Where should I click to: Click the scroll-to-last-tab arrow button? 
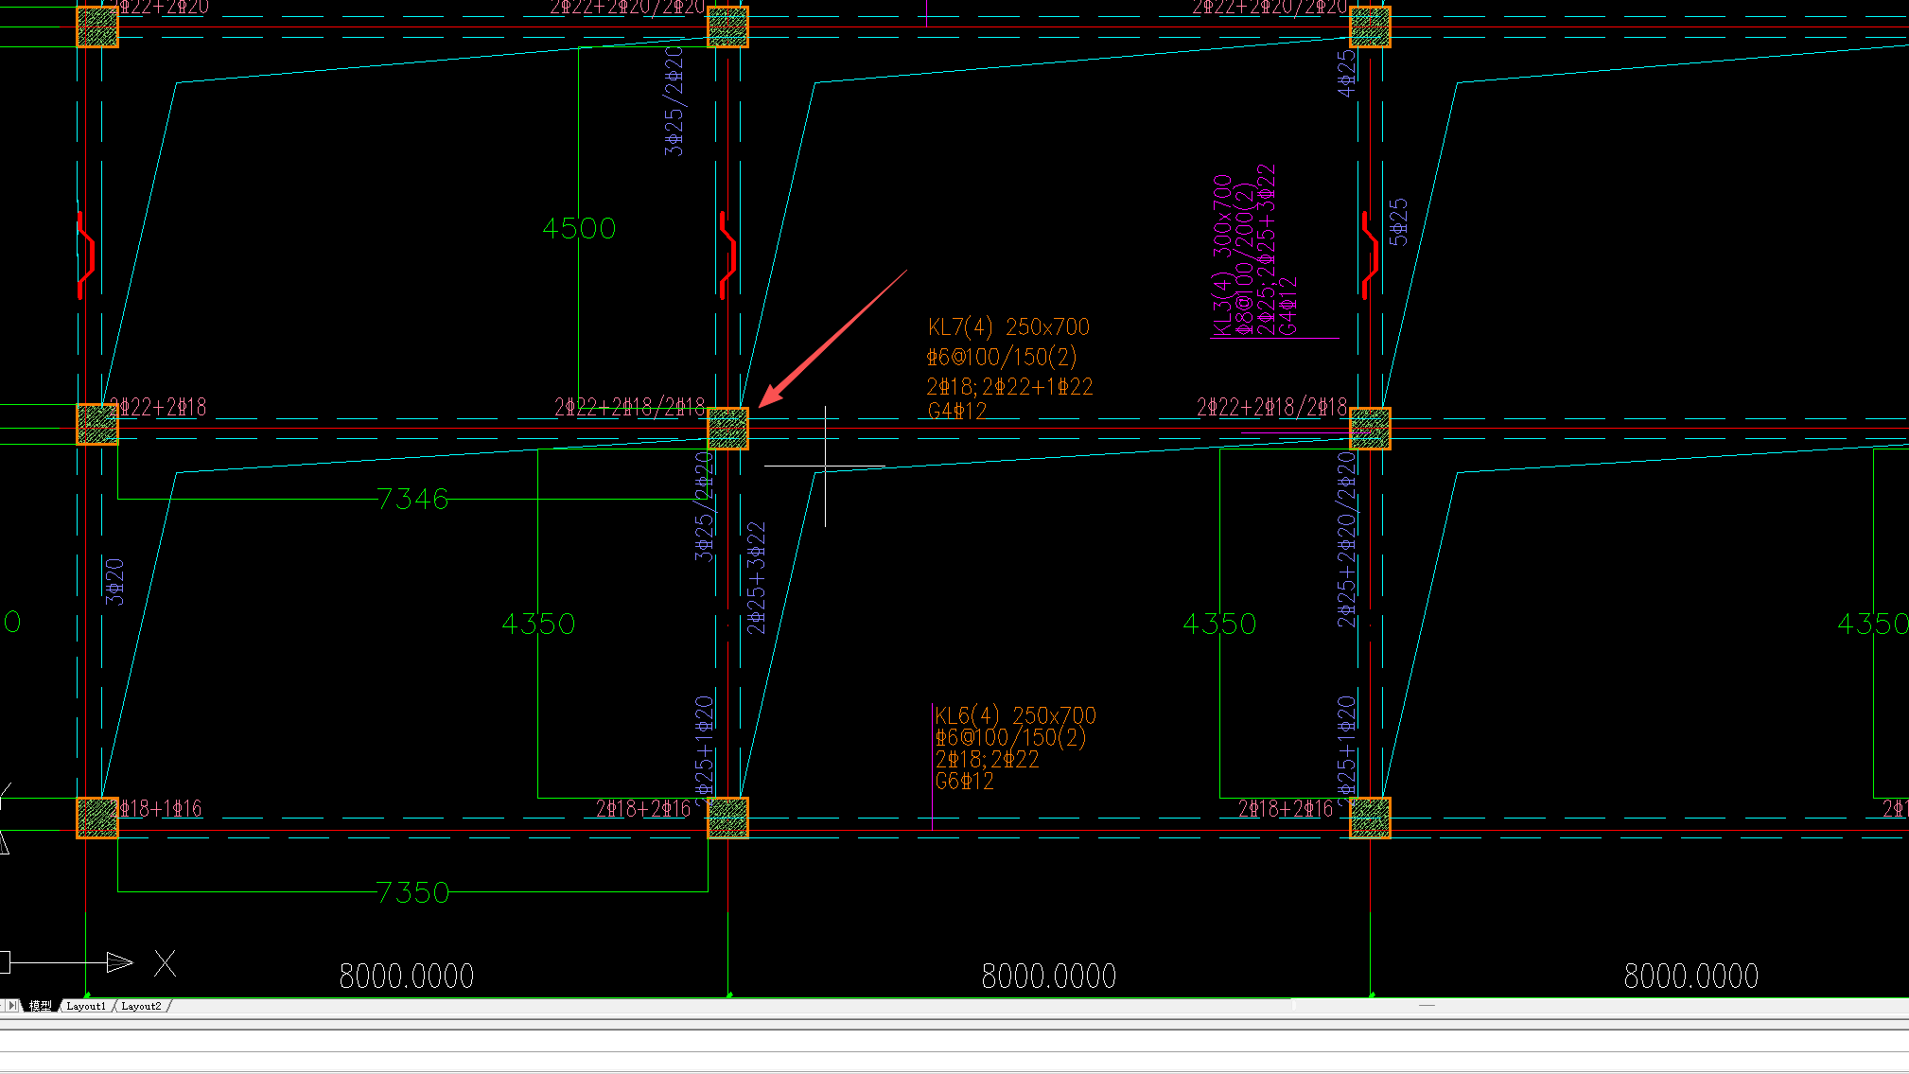(x=12, y=1006)
